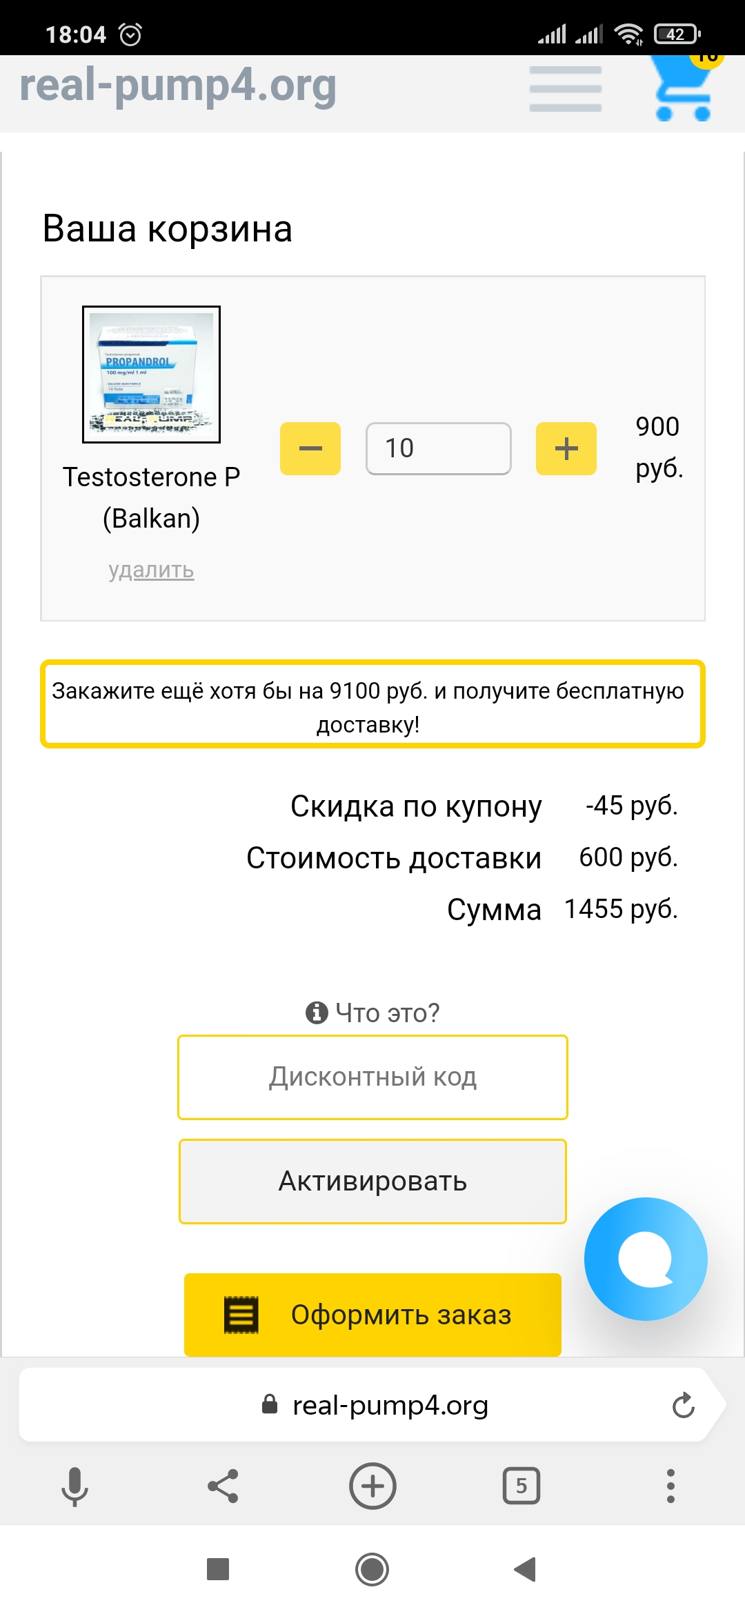Open the Propandrol product thumbnail
Screen dimensions: 745x1614
(x=151, y=374)
